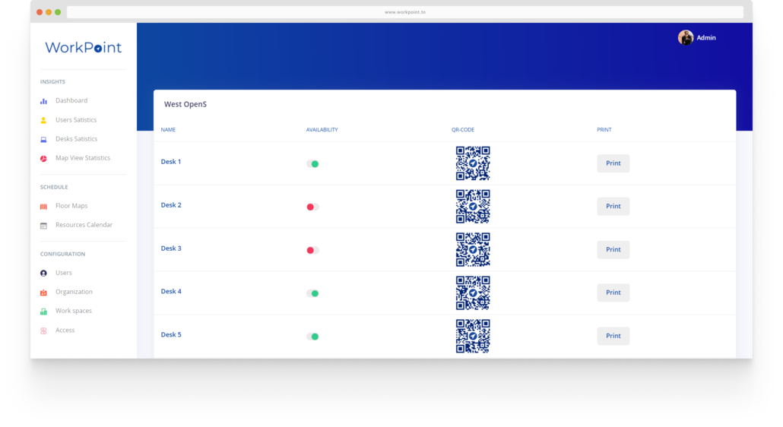Image resolution: width=783 pixels, height=427 pixels.
Task: Click the PRINT column header
Action: (604, 130)
